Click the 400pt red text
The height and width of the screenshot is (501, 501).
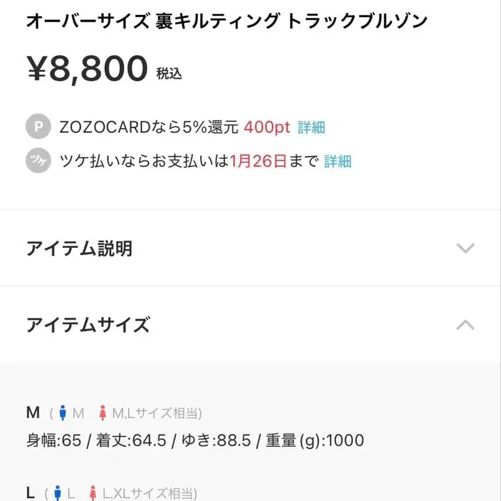tap(266, 127)
